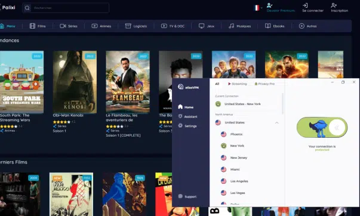Select the Privacy Pro tab in atlasVPN

tap(264, 84)
